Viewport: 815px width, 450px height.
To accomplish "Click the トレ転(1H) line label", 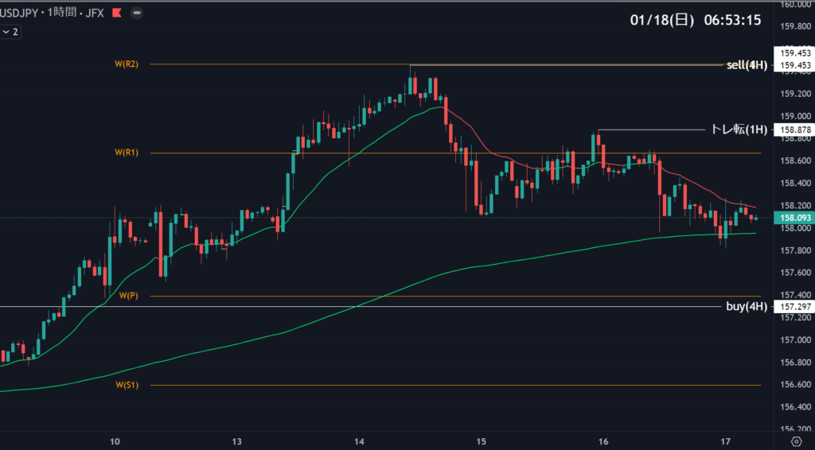I will (x=739, y=130).
